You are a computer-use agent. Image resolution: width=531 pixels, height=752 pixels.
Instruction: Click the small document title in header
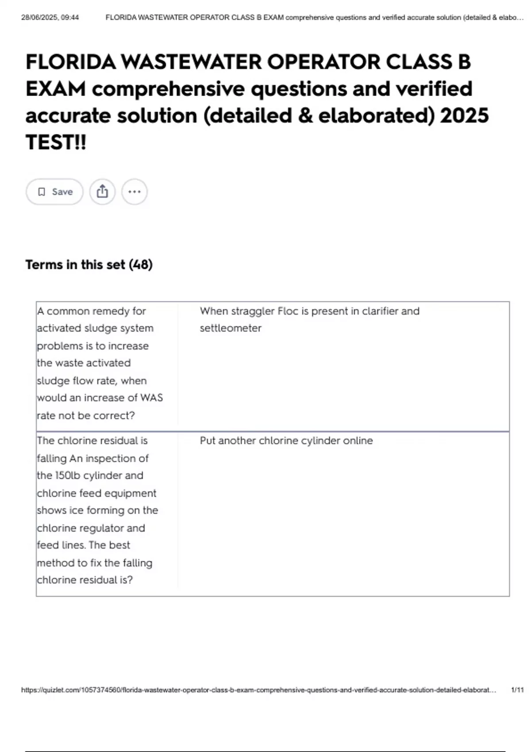point(315,18)
